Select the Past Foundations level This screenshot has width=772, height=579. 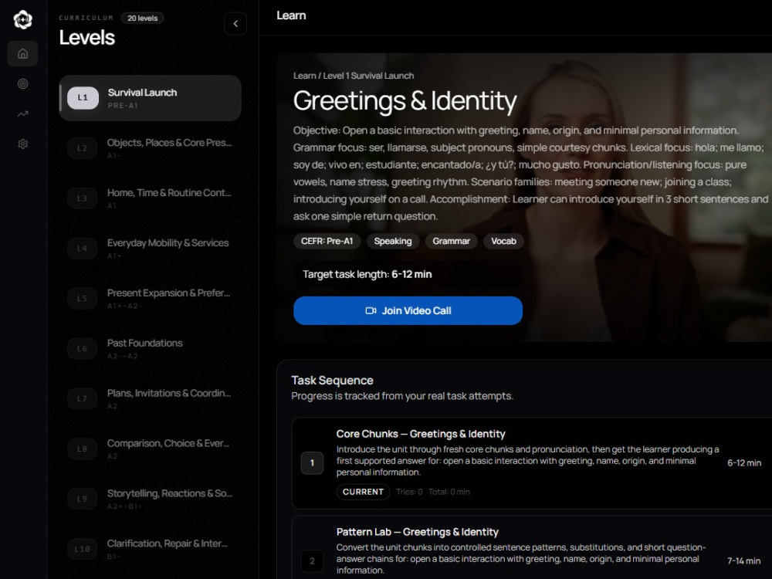click(151, 349)
